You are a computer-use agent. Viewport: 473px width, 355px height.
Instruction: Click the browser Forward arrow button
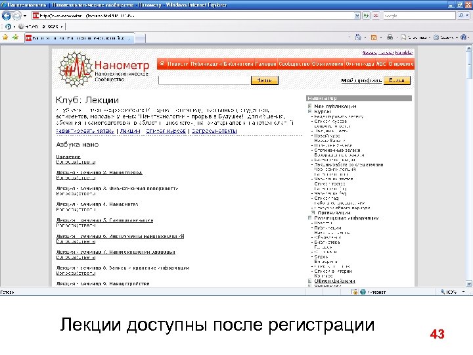coord(17,15)
